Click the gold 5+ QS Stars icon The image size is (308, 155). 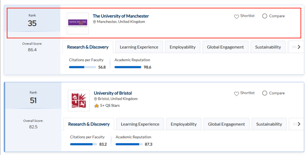pos(96,106)
